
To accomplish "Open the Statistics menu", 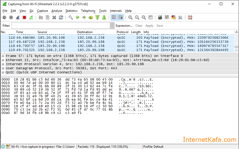I will tap(72, 11).
